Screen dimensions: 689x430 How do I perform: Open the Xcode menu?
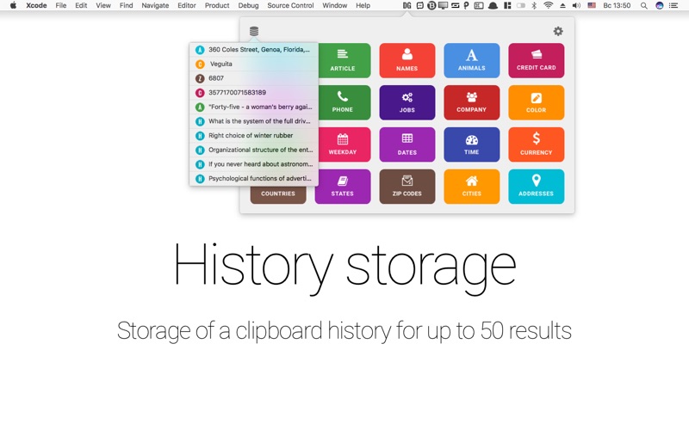(36, 6)
